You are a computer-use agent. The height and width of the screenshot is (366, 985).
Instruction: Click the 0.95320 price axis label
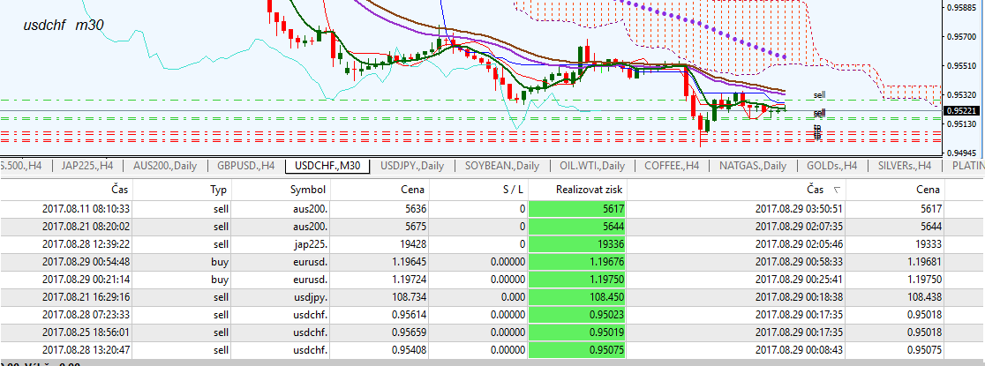pos(960,94)
